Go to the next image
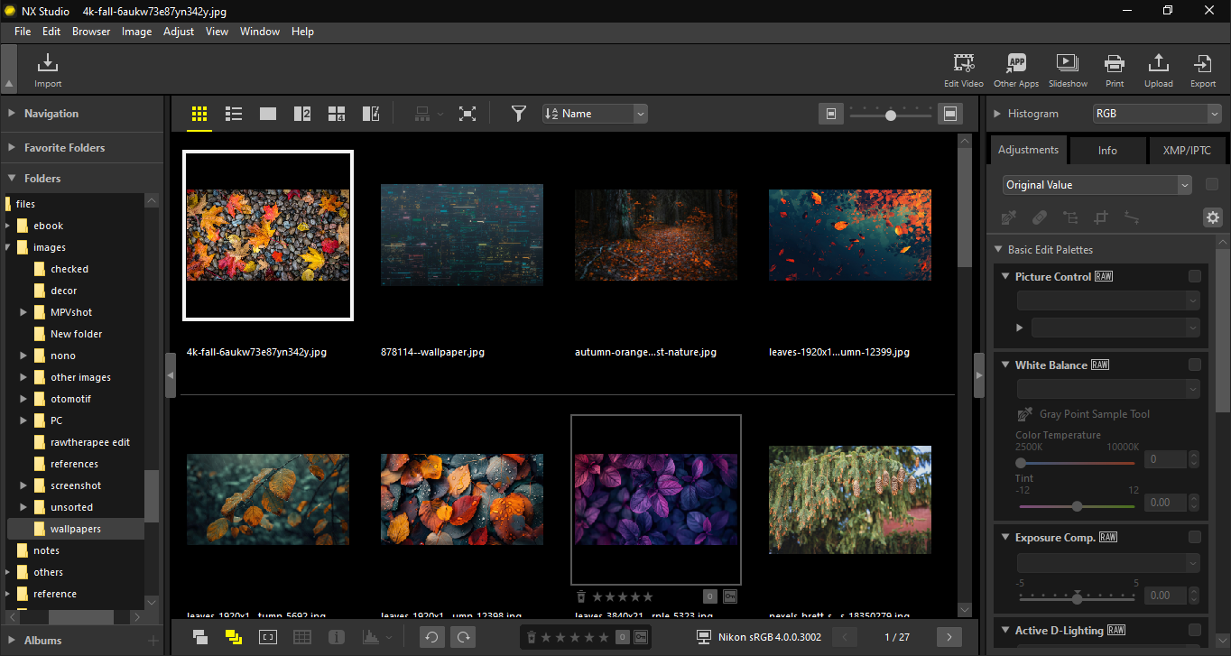The image size is (1231, 656). (x=949, y=637)
